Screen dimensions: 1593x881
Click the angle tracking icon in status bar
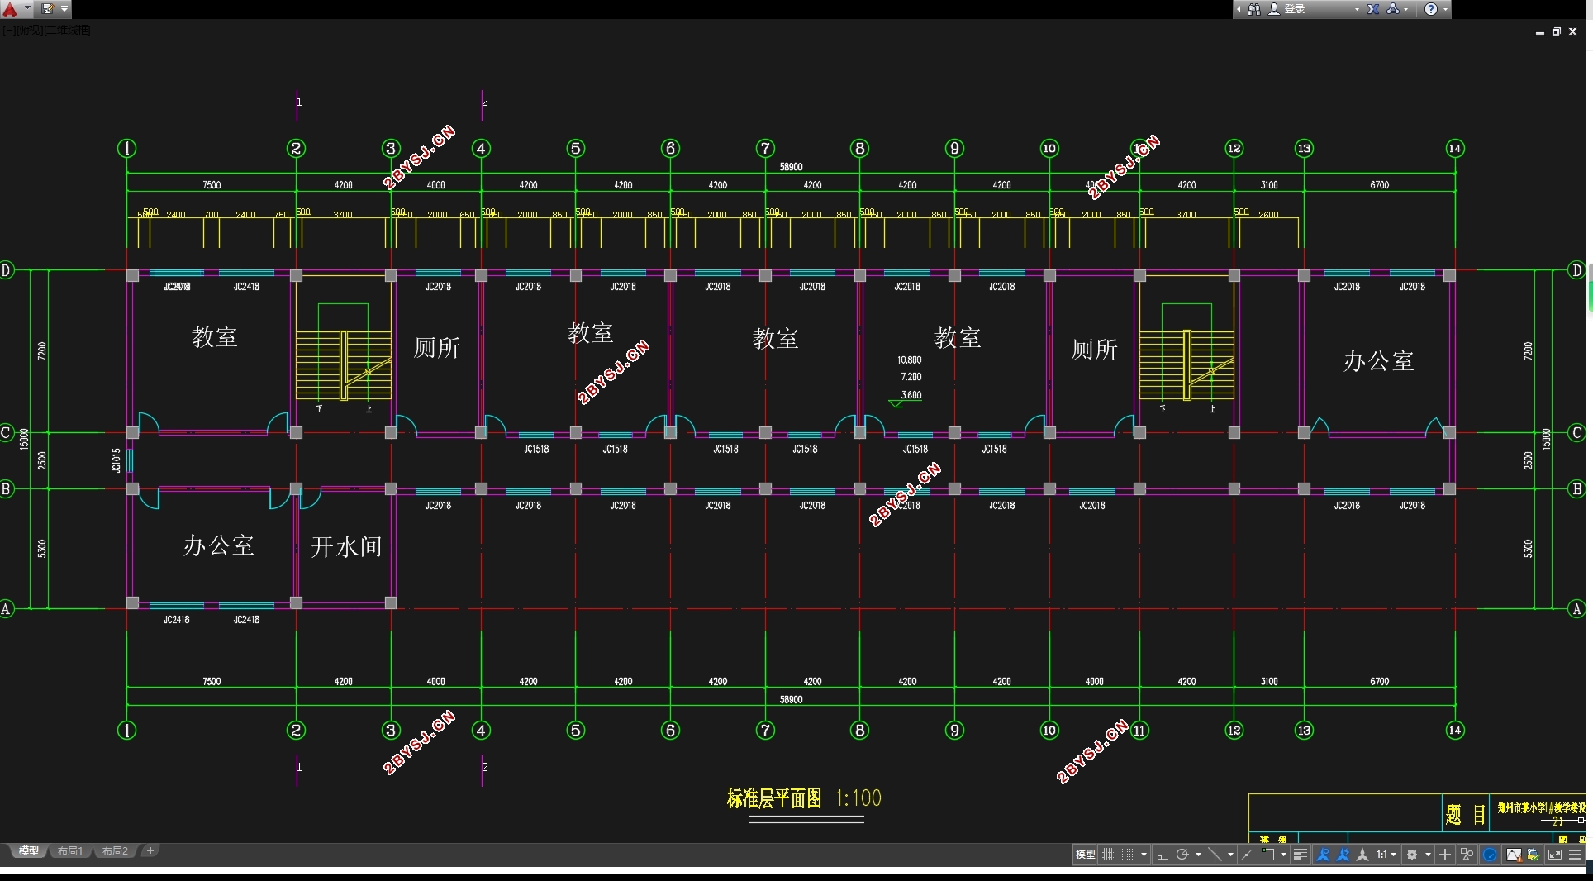(x=1248, y=855)
